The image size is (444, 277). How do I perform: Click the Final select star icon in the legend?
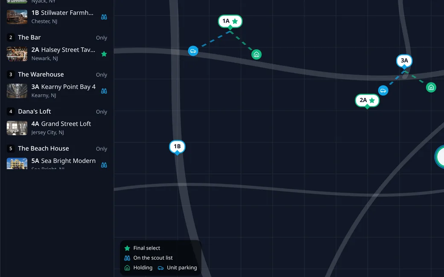pyautogui.click(x=127, y=248)
